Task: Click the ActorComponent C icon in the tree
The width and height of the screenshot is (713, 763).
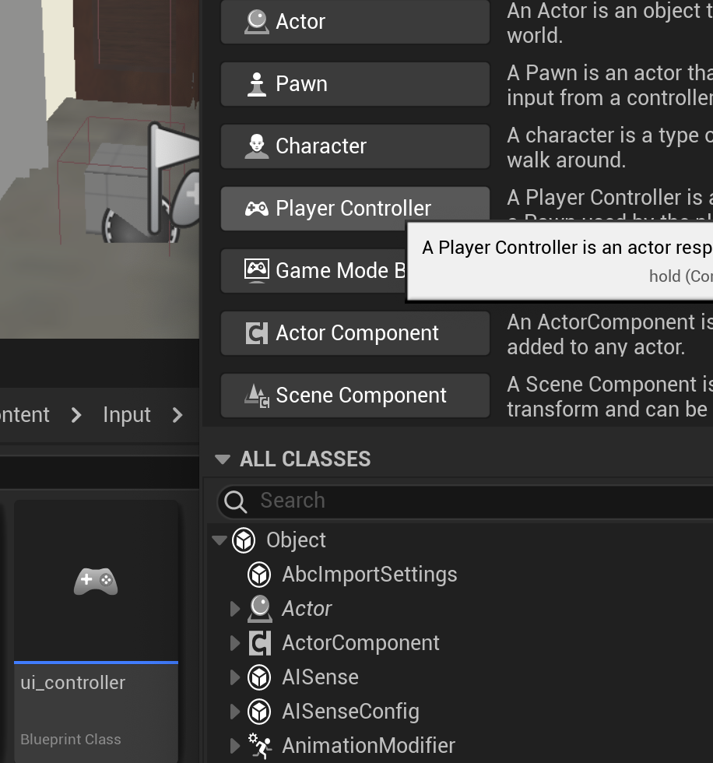Action: 259,643
